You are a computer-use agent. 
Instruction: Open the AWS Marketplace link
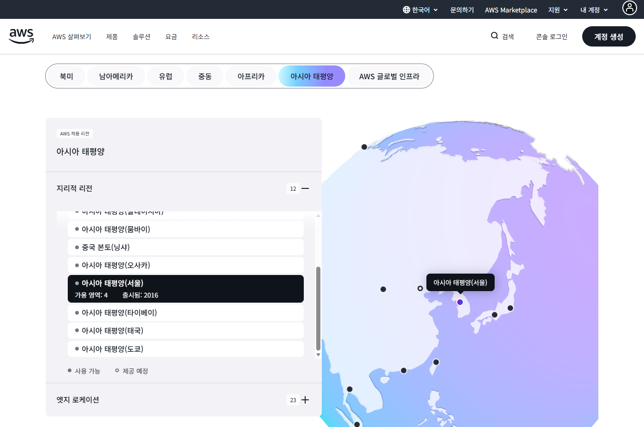511,10
